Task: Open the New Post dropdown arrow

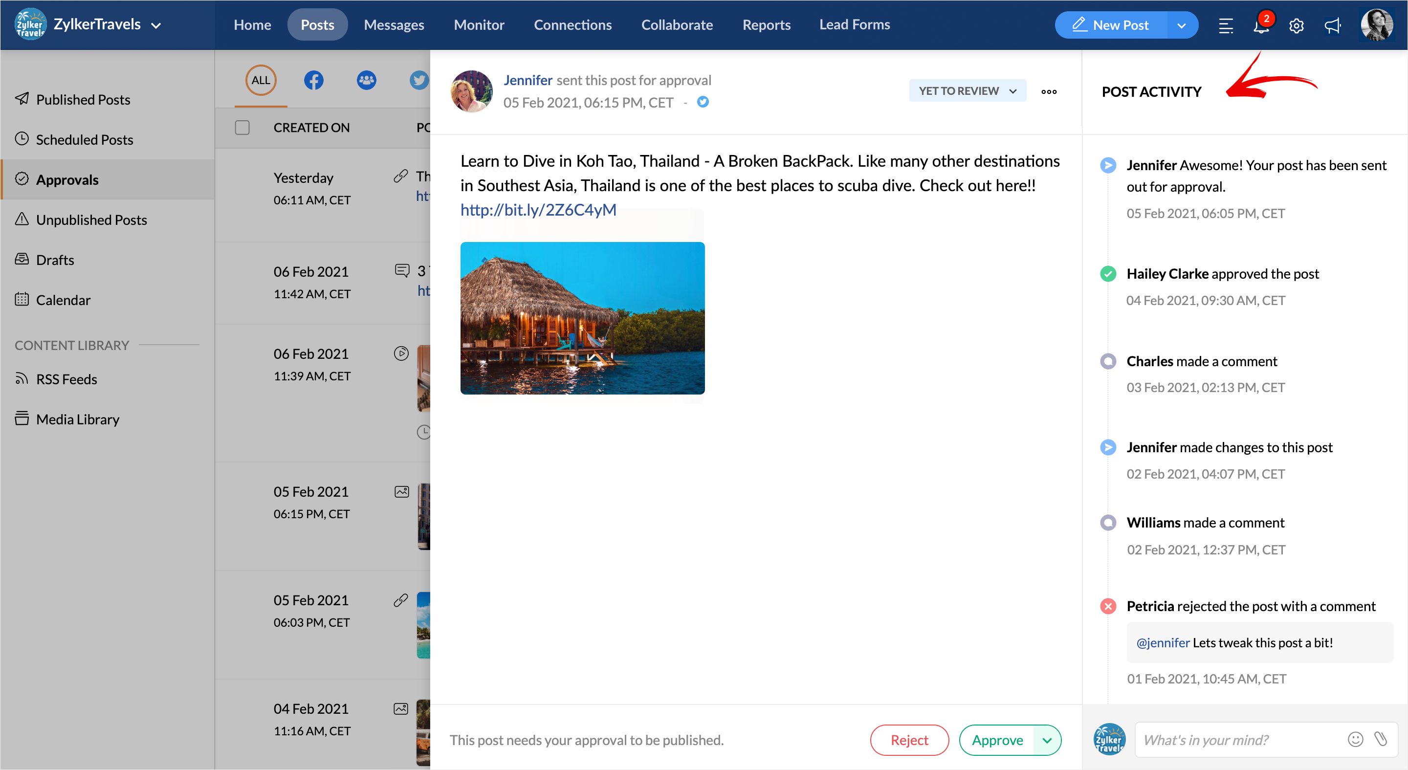Action: (x=1181, y=26)
